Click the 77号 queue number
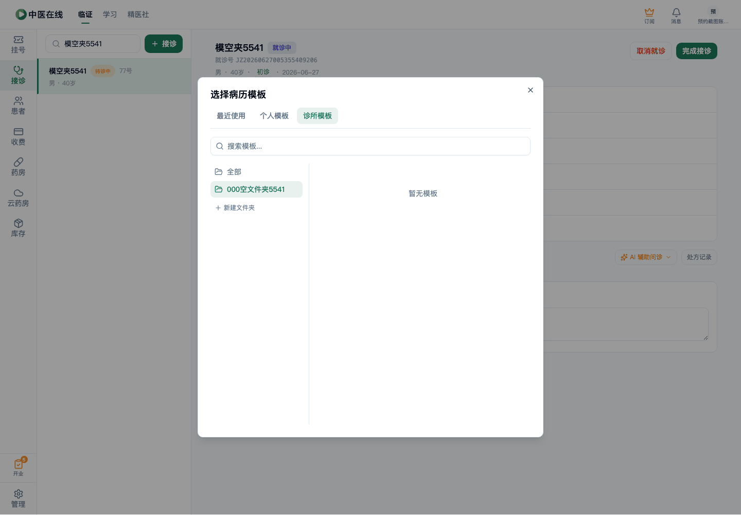 coord(126,71)
